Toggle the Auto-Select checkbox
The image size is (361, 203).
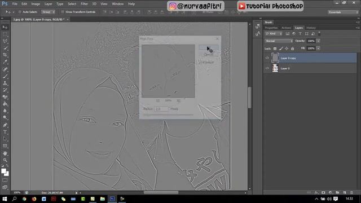[20, 12]
